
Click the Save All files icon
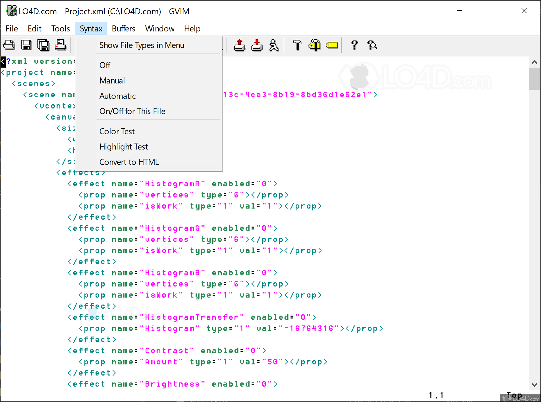(43, 45)
